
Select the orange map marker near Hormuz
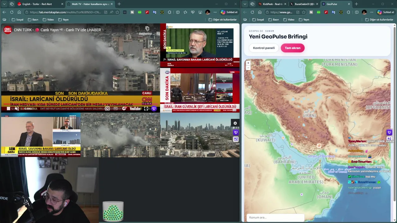pos(319,146)
